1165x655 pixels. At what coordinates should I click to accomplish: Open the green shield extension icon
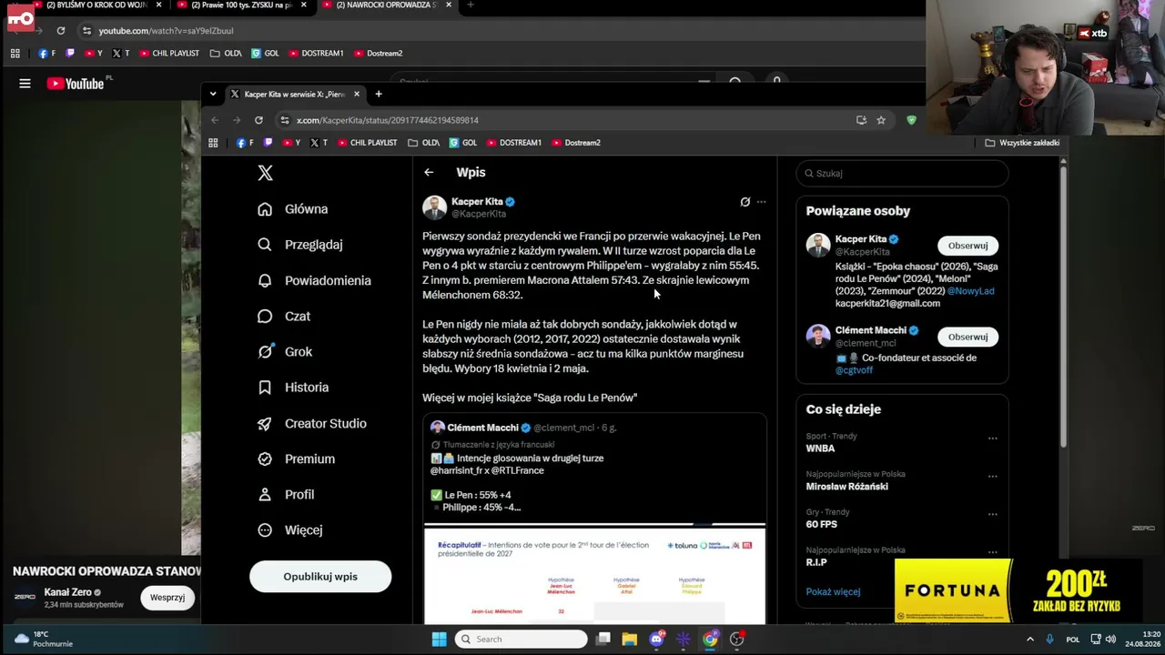[x=911, y=120]
